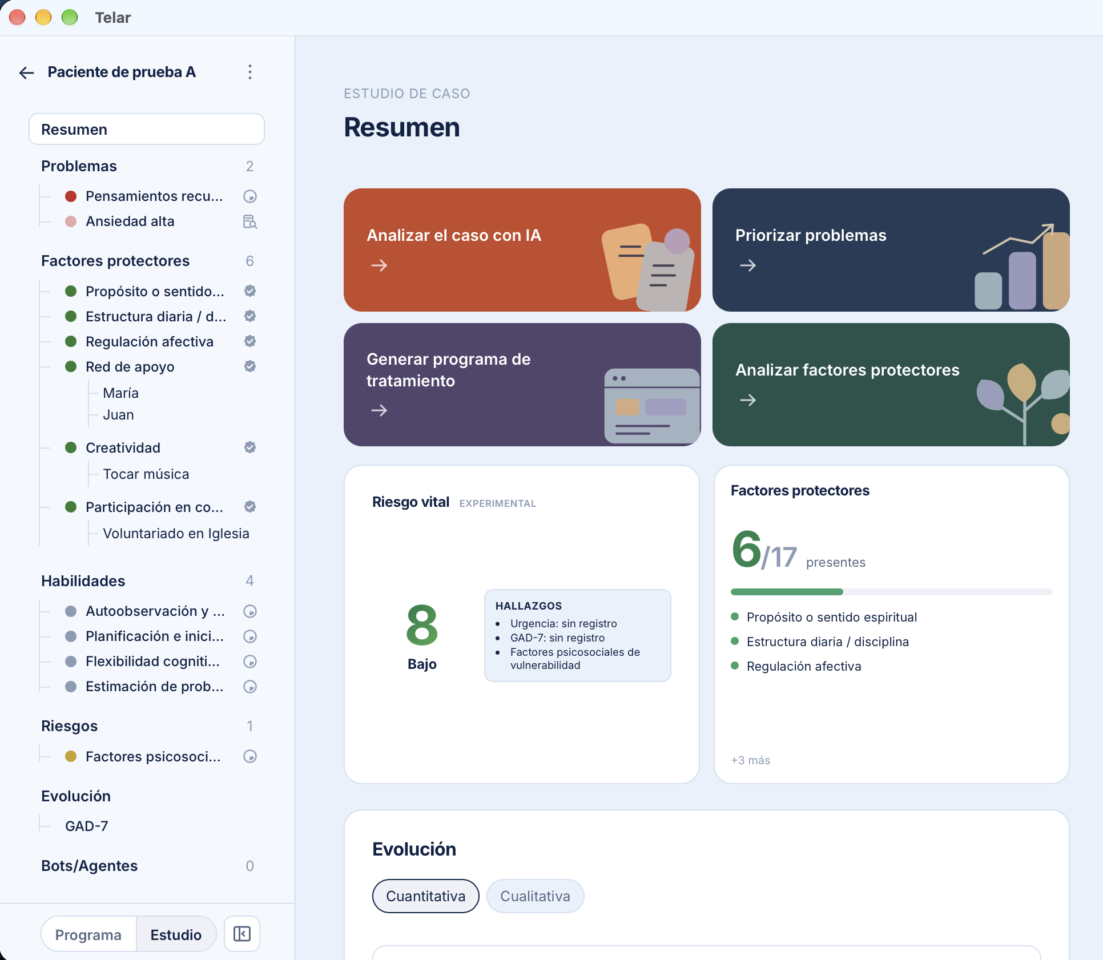Open Analizar el caso con IA card
The width and height of the screenshot is (1103, 960).
coord(522,250)
